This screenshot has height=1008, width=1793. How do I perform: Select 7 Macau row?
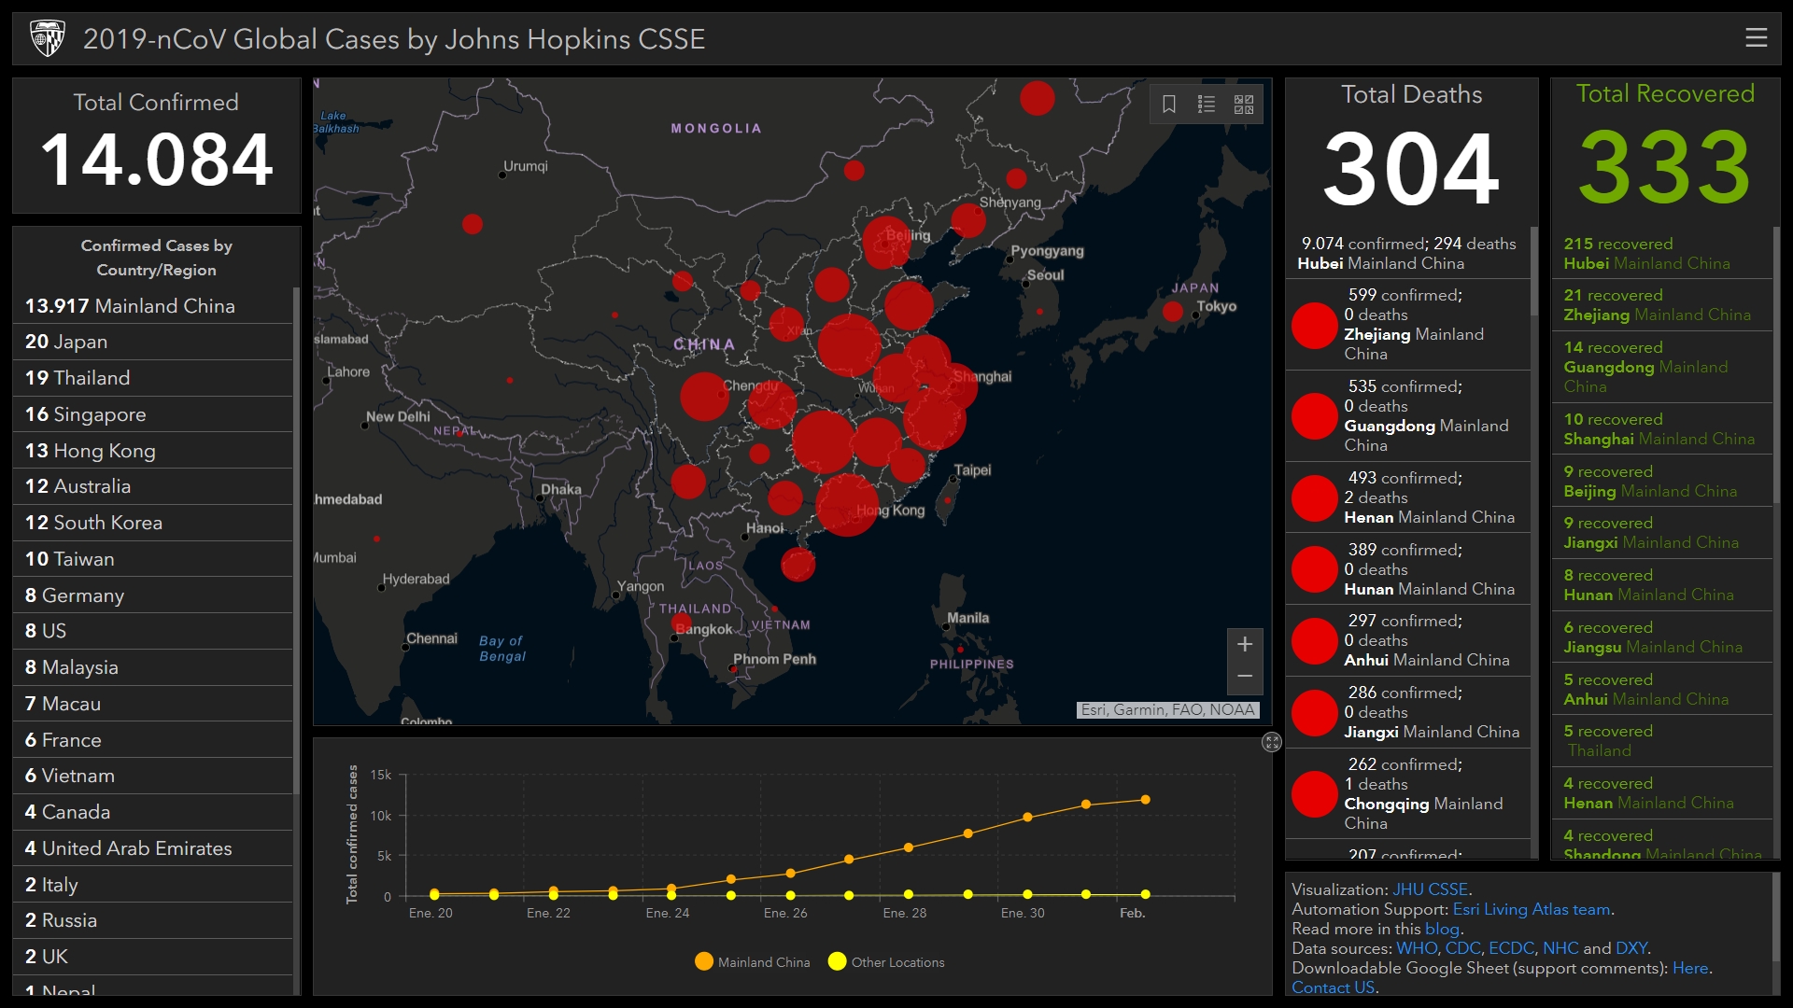(152, 704)
